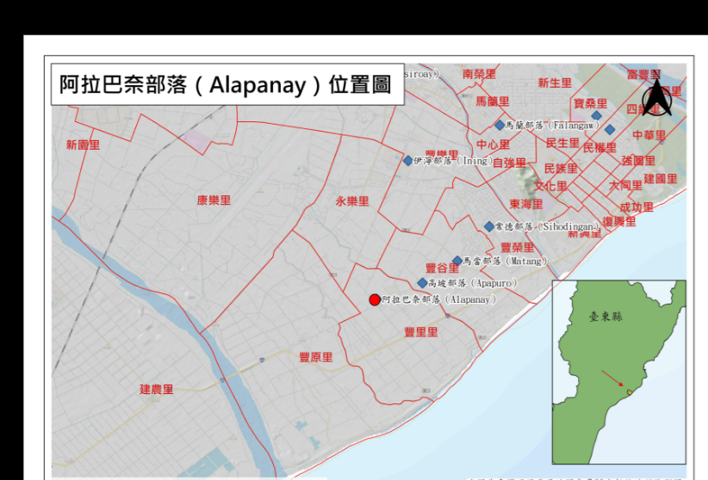Click the 高坡部落 (Apapuro) diamond marker

422,283
